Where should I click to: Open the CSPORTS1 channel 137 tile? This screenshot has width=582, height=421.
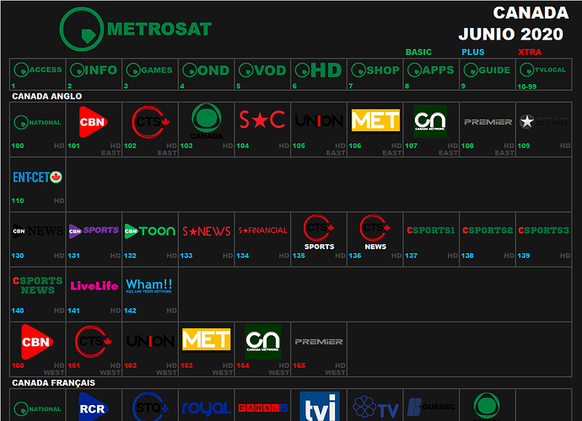[x=430, y=231]
